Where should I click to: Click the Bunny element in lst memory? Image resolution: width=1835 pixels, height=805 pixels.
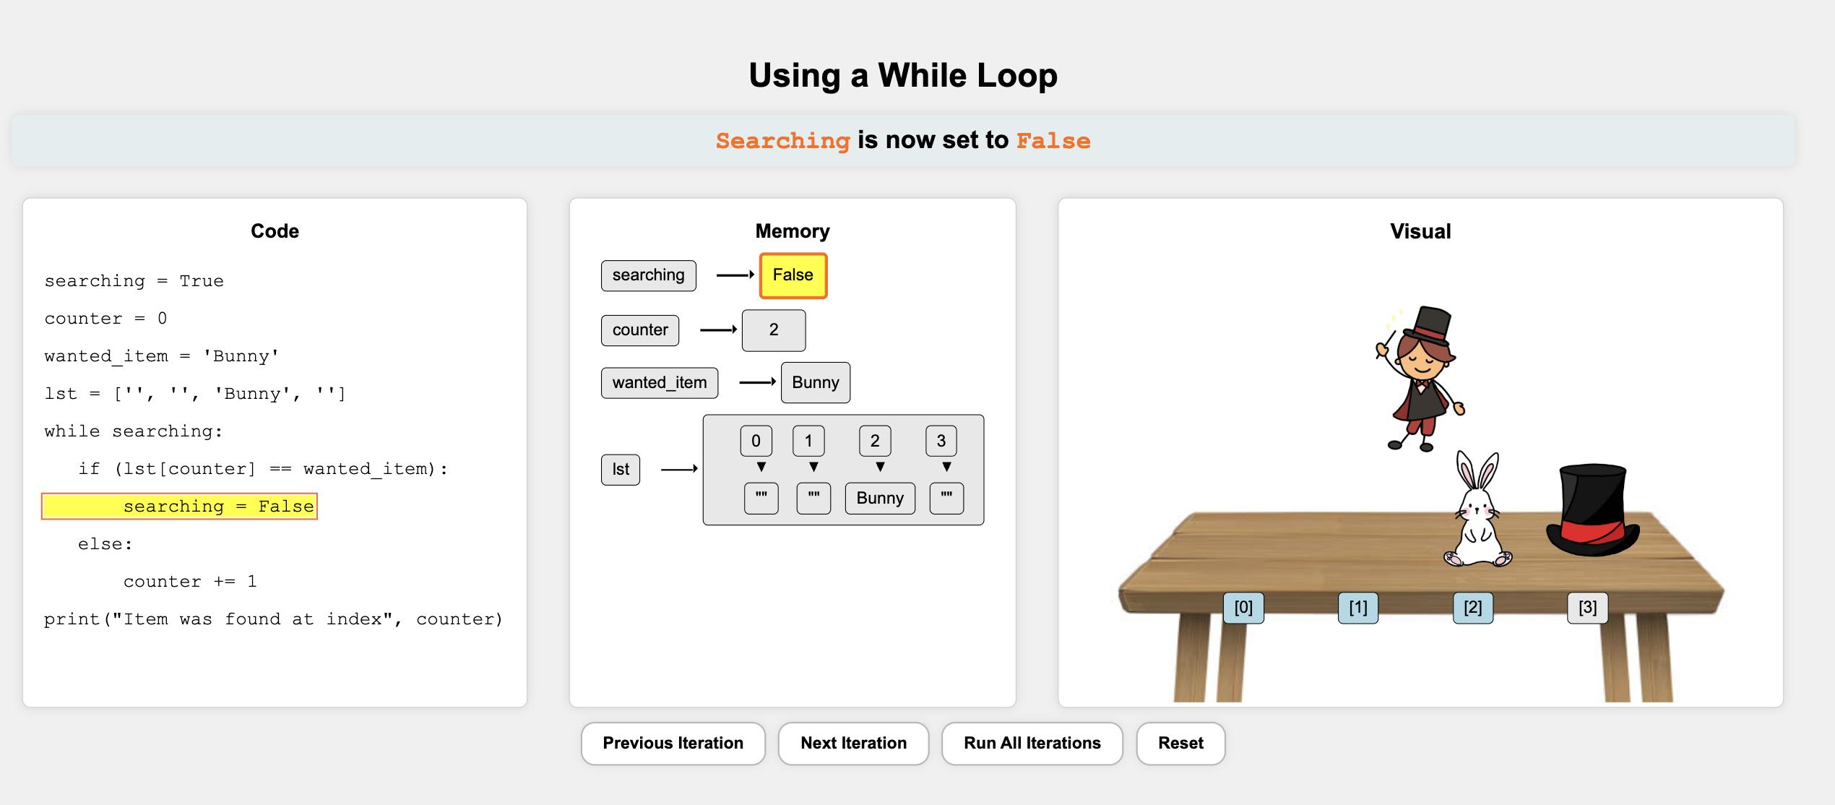(x=880, y=498)
